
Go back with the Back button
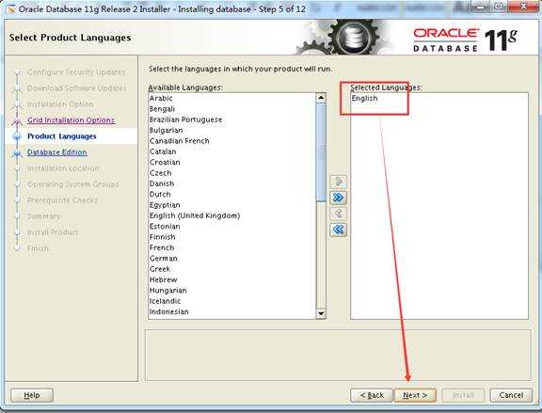tap(372, 395)
